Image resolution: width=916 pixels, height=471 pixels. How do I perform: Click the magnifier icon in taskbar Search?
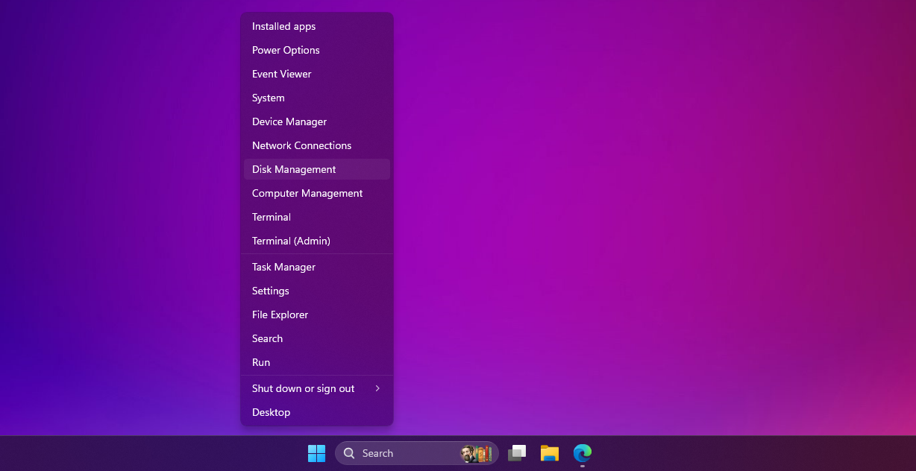[x=349, y=453]
